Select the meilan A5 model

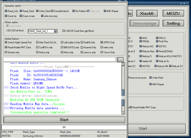point(141,61)
